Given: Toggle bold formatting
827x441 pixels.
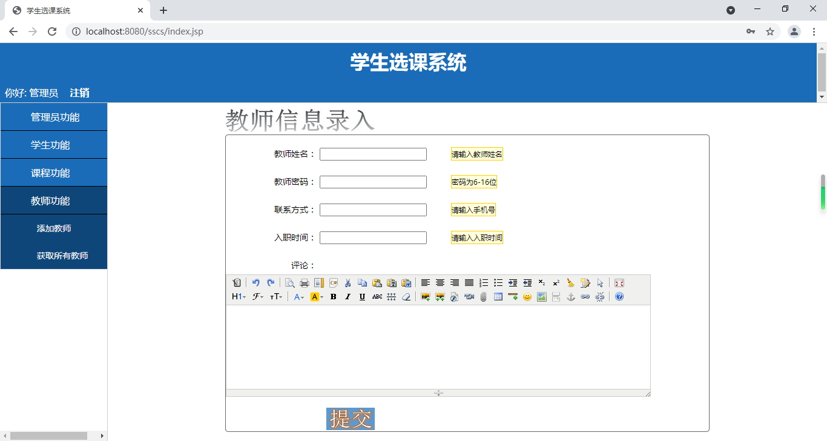Looking at the screenshot, I should (334, 297).
